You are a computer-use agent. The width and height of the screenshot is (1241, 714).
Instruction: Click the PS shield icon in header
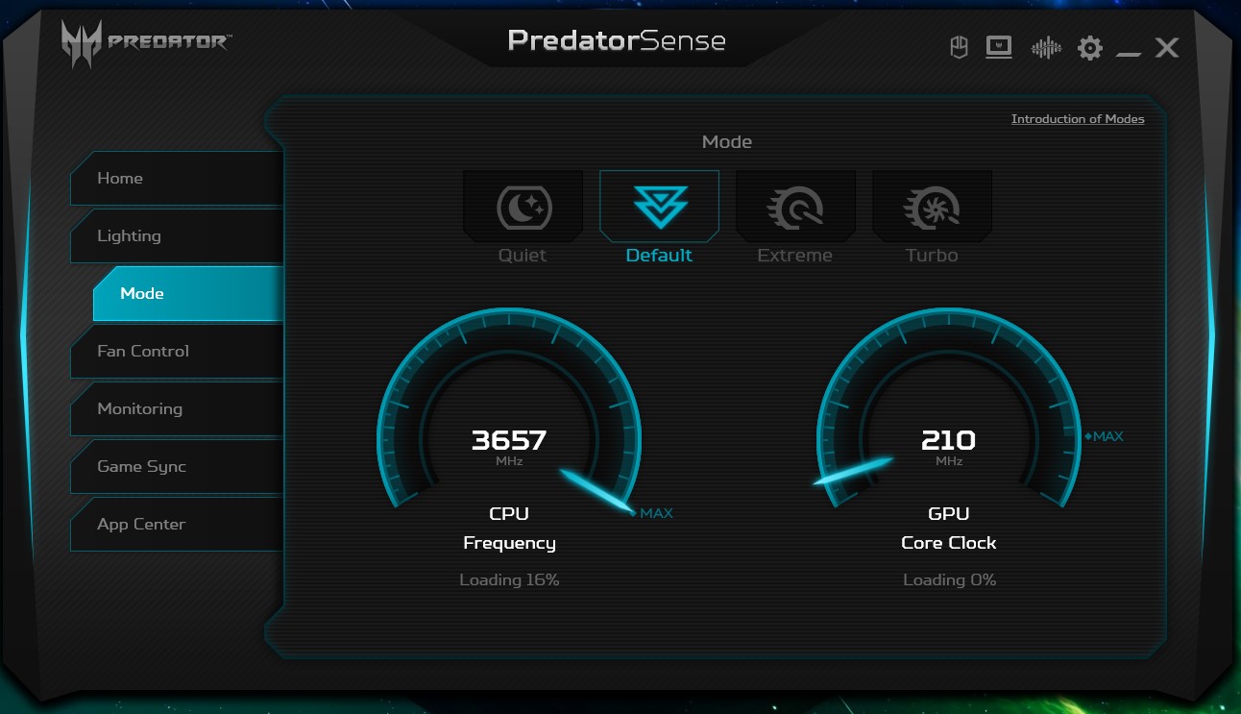[x=958, y=48]
